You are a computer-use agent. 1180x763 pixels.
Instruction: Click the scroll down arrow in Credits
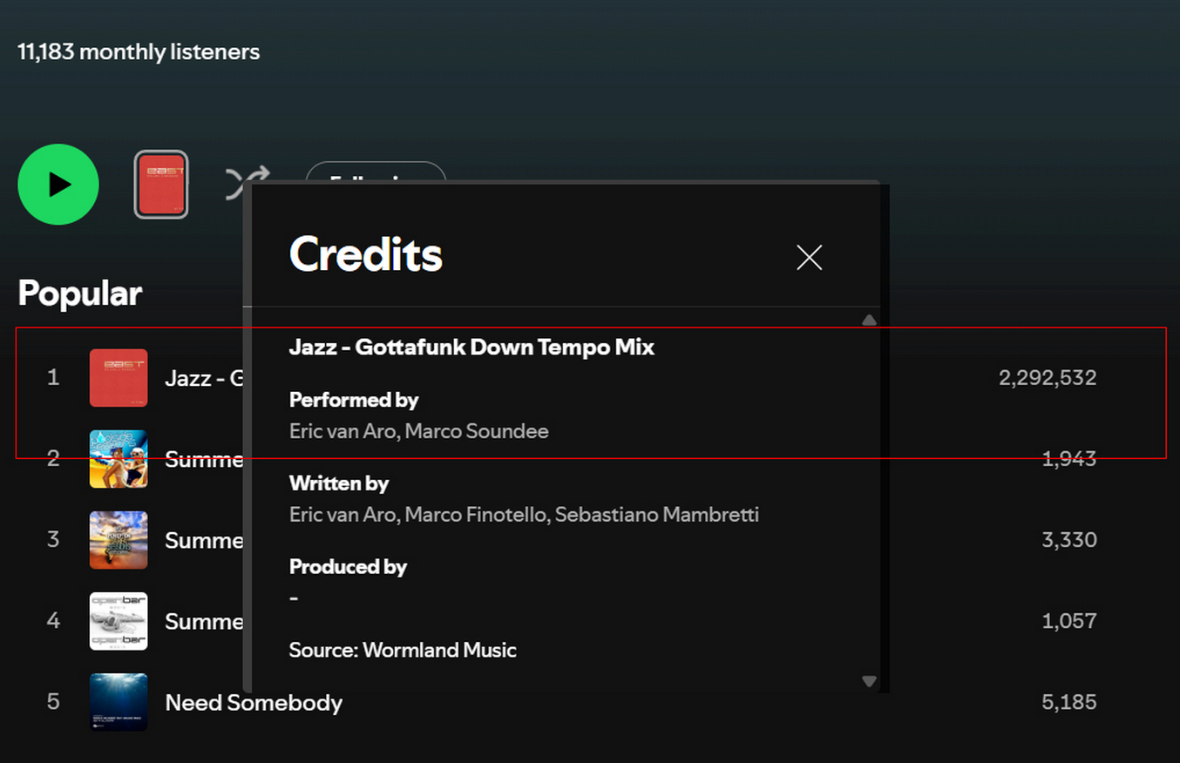[x=868, y=681]
